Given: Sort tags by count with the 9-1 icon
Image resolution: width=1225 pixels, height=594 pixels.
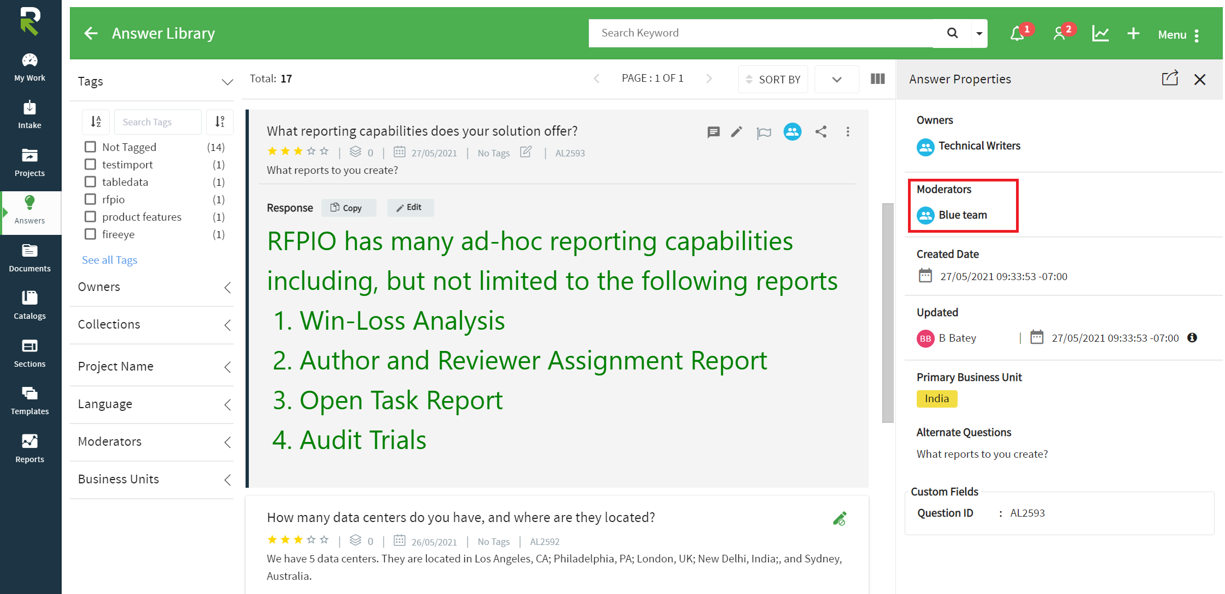Looking at the screenshot, I should 220,122.
